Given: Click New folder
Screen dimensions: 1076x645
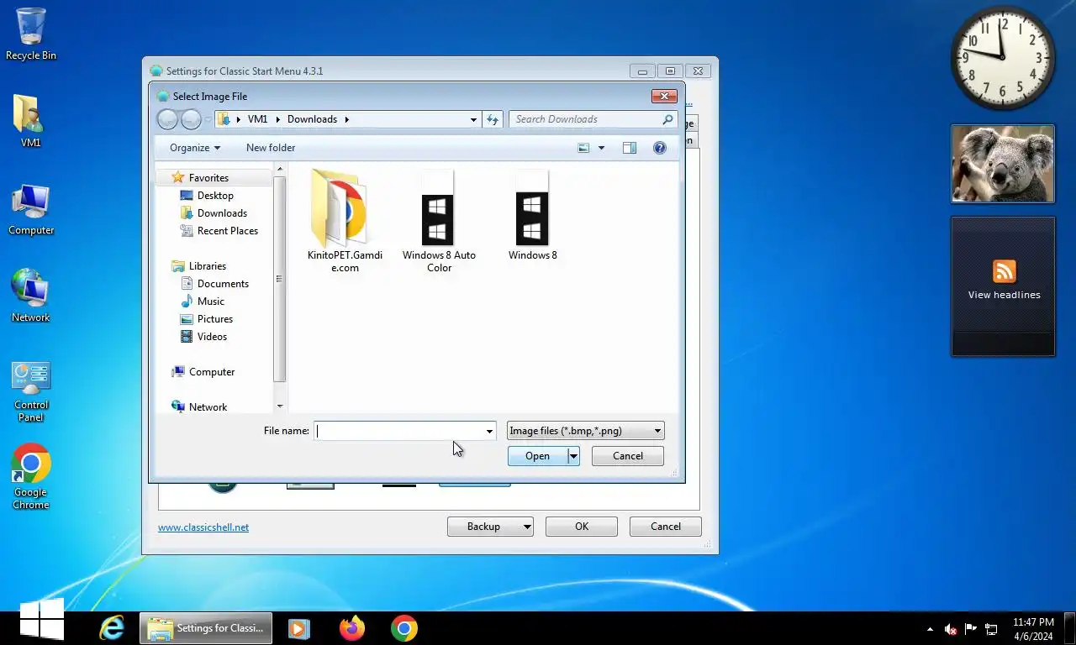Looking at the screenshot, I should point(271,148).
